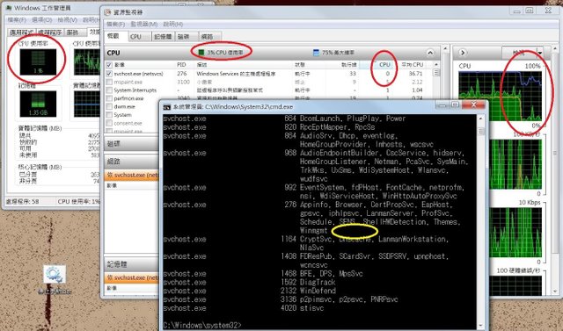Click the Windows Task Manager title icon
The width and height of the screenshot is (563, 331).
pyautogui.click(x=9, y=8)
